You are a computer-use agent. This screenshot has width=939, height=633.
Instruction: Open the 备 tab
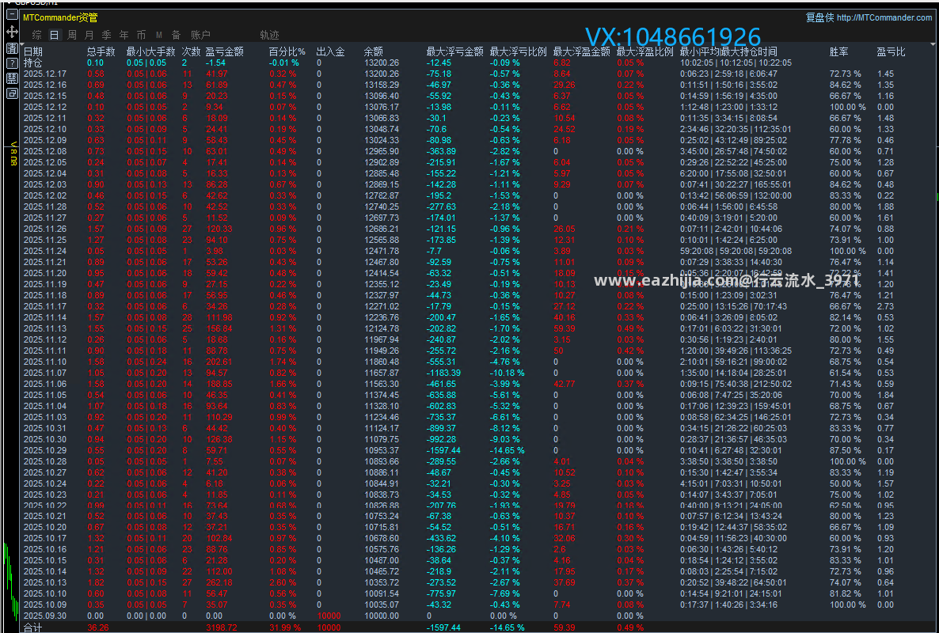pyautogui.click(x=176, y=36)
